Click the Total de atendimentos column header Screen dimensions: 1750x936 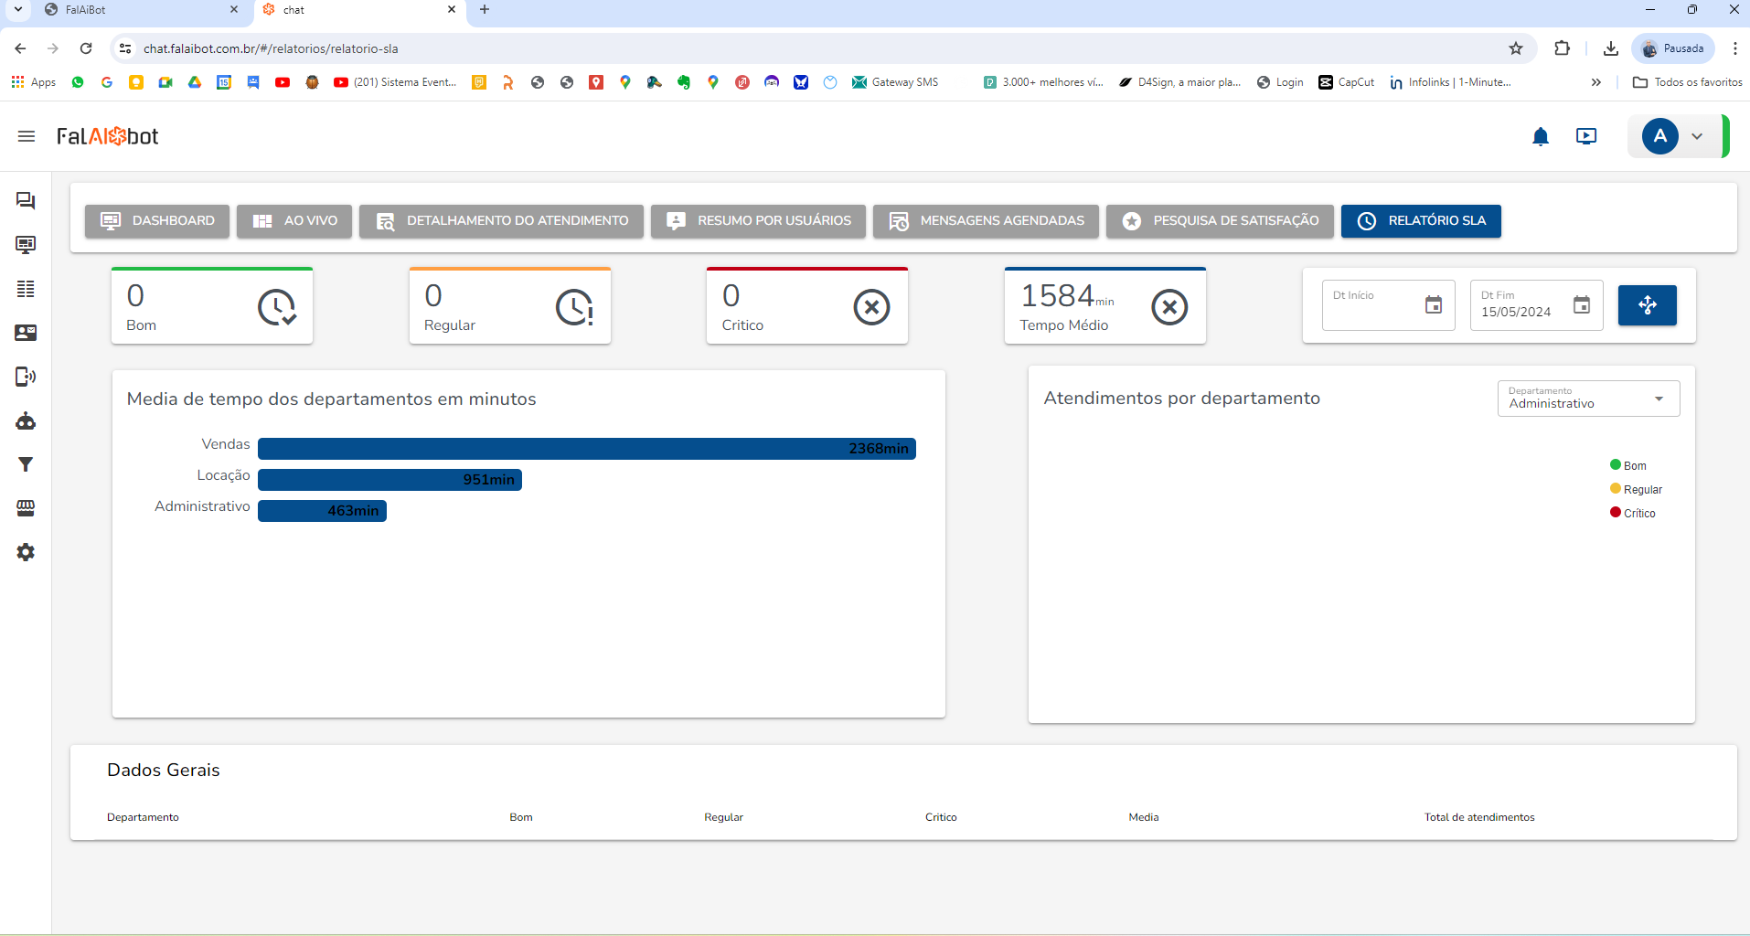(1479, 817)
